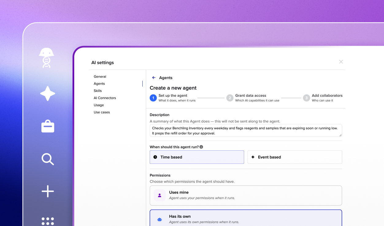Click the Description text area resize handle
Screen dimensions: 384x226
tap(340, 135)
